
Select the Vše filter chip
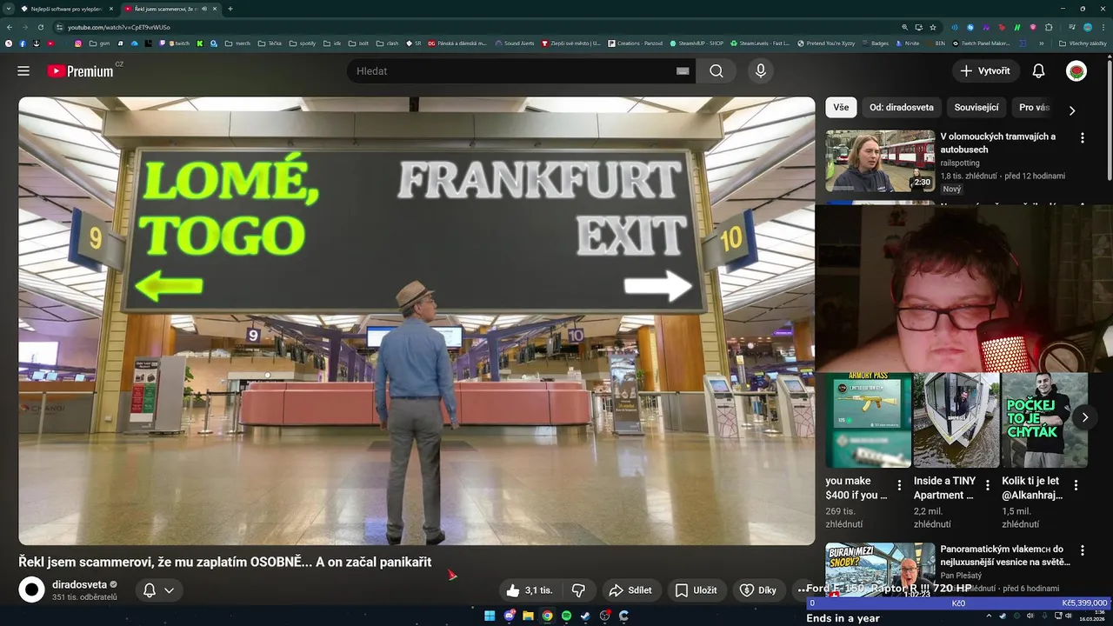(841, 108)
